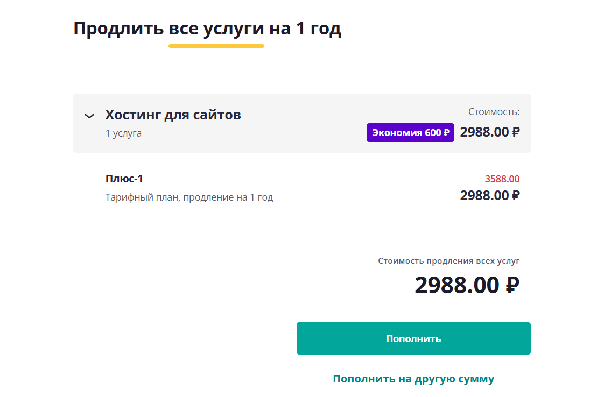Screen dimensions: 611x397
Task: Click the "Хостинг для сайтов" section title
Action: coord(173,115)
